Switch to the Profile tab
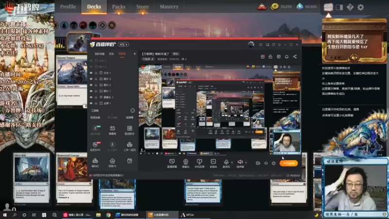The height and width of the screenshot is (219, 389). click(68, 7)
